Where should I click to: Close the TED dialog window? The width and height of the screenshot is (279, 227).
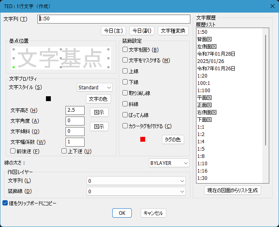(272, 6)
